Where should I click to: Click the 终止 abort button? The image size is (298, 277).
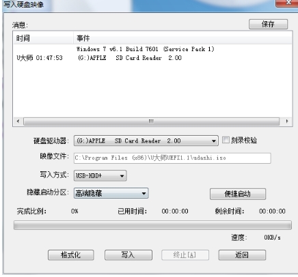click(185, 255)
